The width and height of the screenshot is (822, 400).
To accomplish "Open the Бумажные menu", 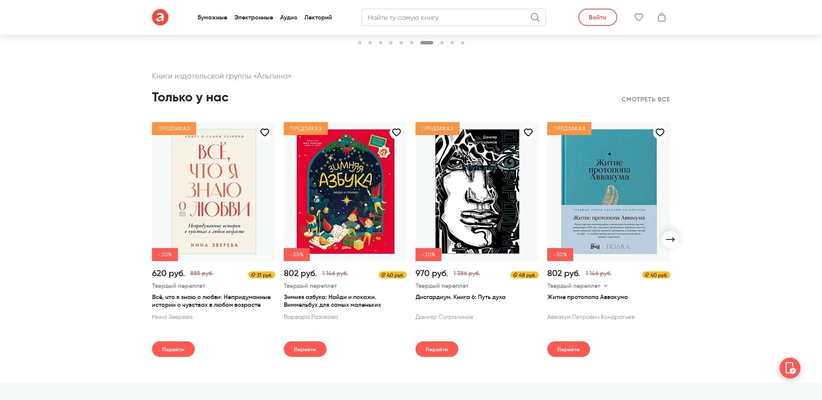I will 212,18.
